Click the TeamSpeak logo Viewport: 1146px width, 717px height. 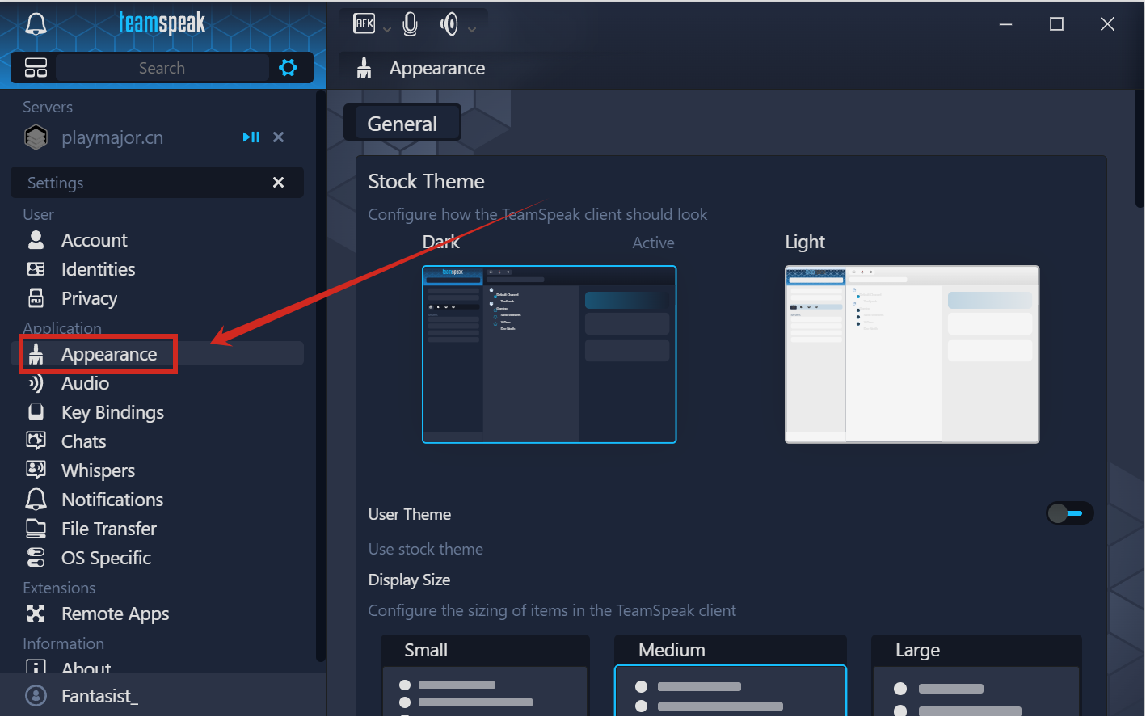coord(162,23)
